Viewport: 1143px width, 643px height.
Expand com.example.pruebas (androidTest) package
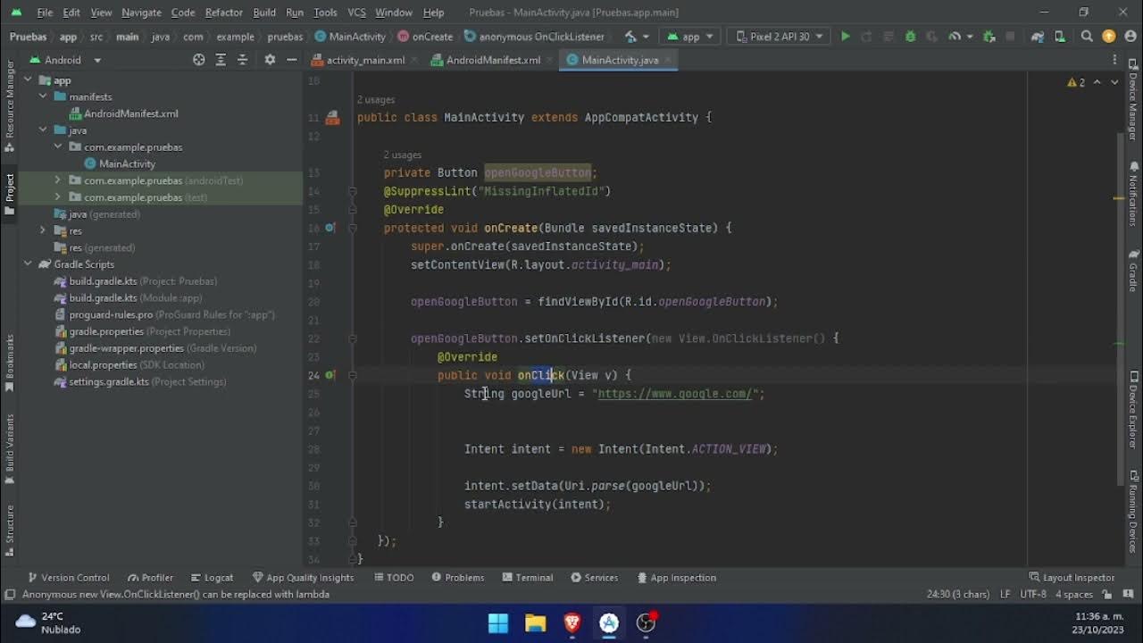tap(57, 180)
